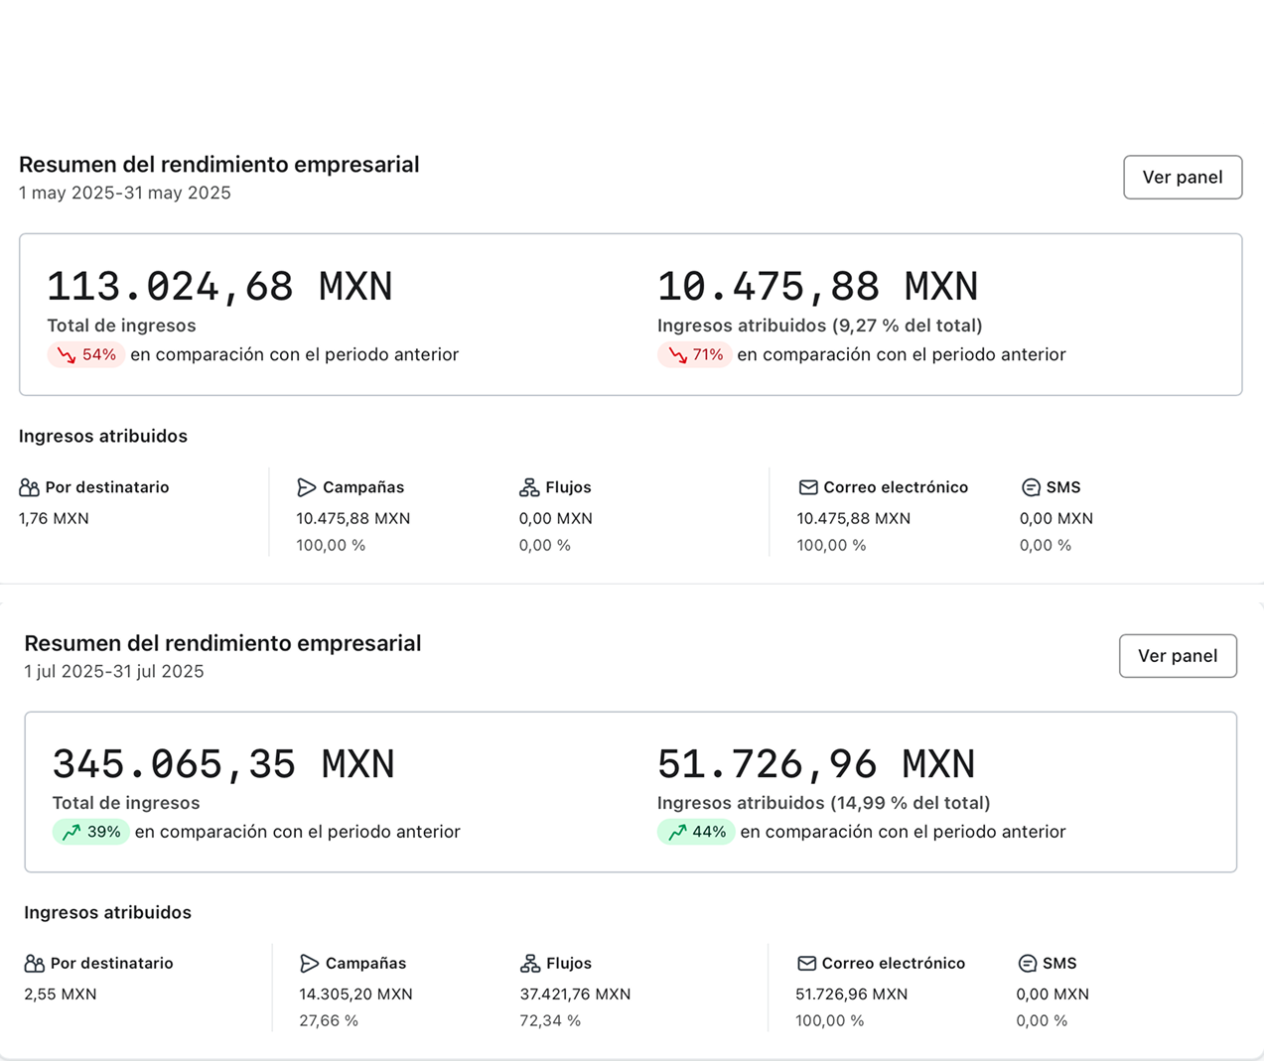Select the SMS bubble icon in July section
The height and width of the screenshot is (1061, 1264).
point(1028,964)
